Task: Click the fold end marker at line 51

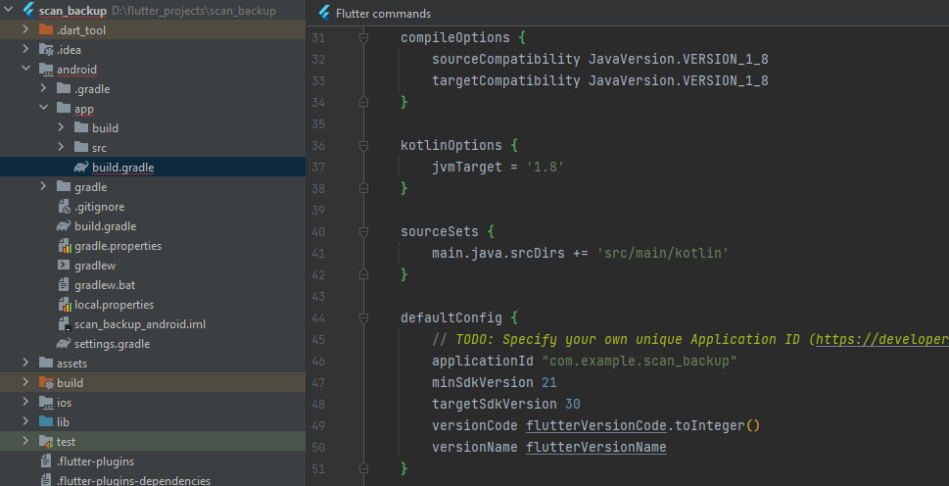Action: (x=363, y=468)
